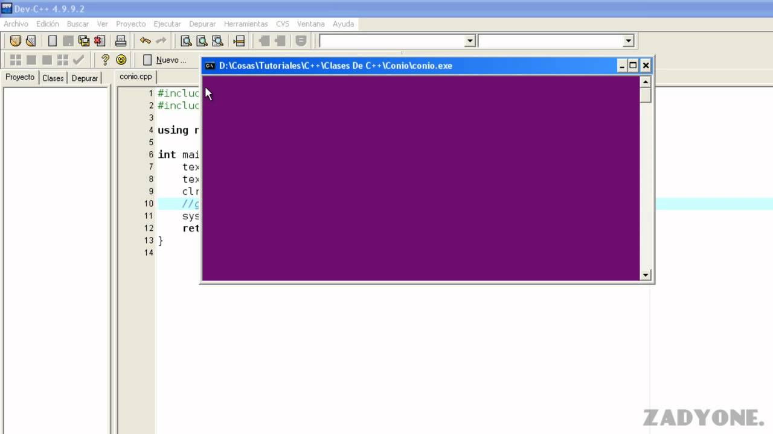Click the compile and run toolbar icon

(x=47, y=60)
